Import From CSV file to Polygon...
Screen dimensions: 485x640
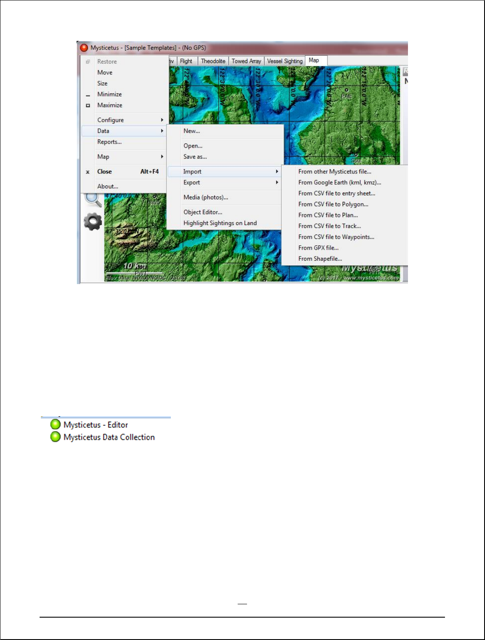pos(345,204)
